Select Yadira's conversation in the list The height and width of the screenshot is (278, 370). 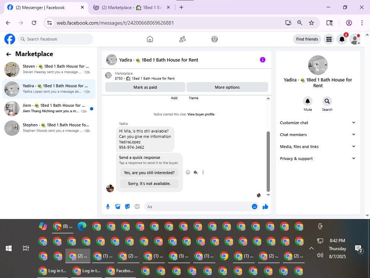(x=49, y=89)
